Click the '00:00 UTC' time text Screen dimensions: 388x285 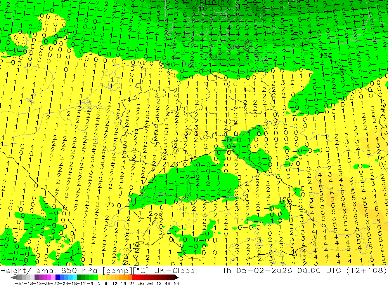point(319,271)
